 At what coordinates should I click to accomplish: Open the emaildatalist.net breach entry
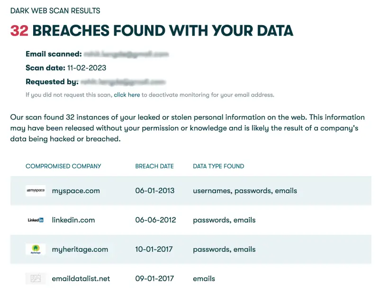tap(81, 279)
